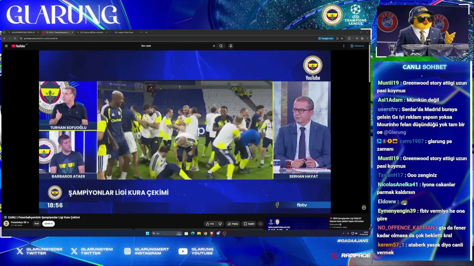The width and height of the screenshot is (474, 266).
Task: Switch to the '(22) Glarung' X tab
Action: pos(92,32)
